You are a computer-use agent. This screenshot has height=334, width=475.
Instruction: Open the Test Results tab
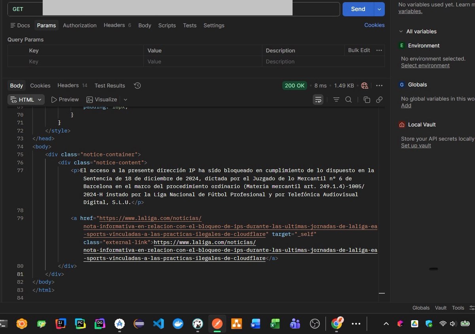coord(110,86)
